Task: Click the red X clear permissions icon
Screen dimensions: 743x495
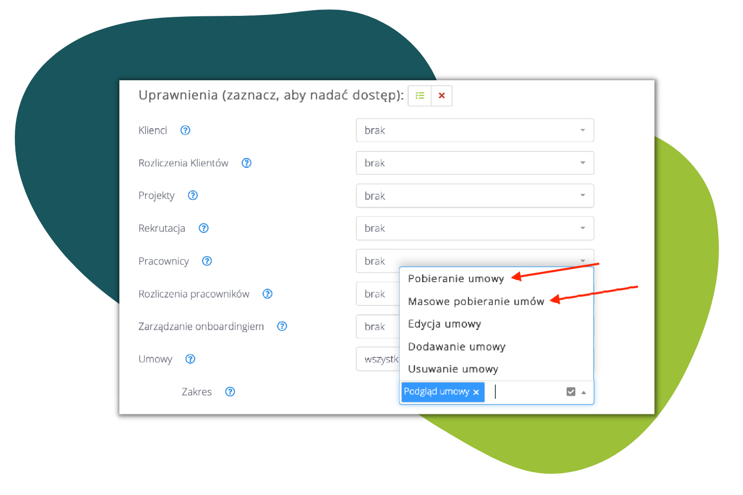Action: click(441, 96)
